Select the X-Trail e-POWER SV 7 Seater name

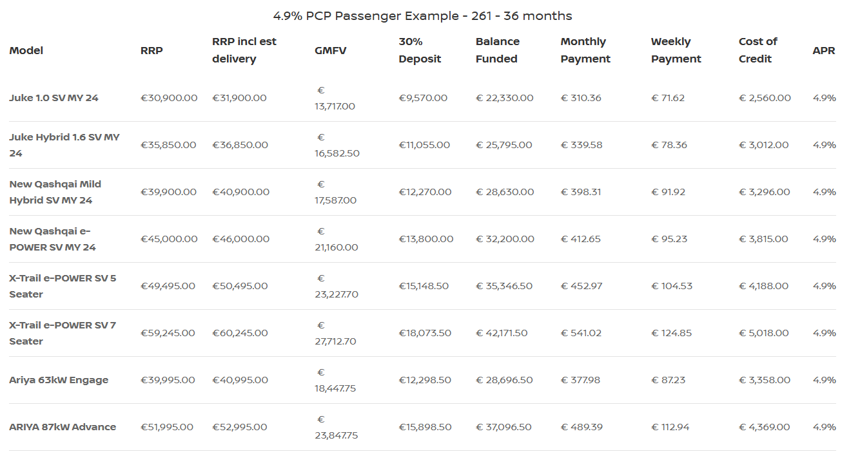(63, 333)
